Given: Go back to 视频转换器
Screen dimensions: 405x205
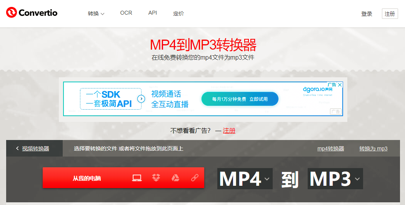Looking at the screenshot, I should click(34, 148).
